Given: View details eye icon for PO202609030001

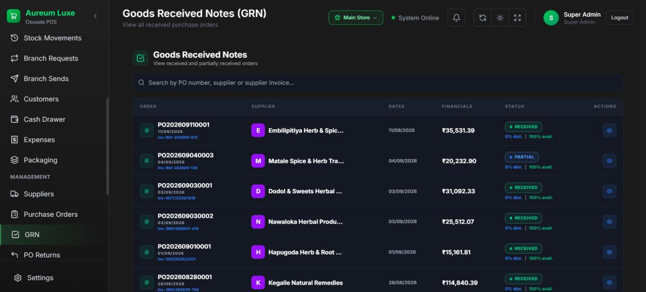Looking at the screenshot, I should click(x=609, y=191).
